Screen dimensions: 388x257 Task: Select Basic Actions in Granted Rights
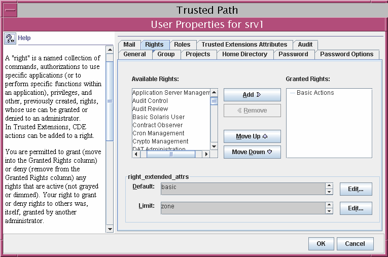click(315, 93)
